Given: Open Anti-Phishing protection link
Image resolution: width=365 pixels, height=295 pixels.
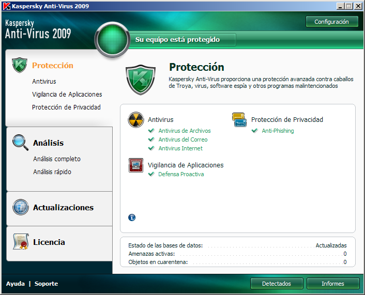Looking at the screenshot, I should pyautogui.click(x=278, y=131).
